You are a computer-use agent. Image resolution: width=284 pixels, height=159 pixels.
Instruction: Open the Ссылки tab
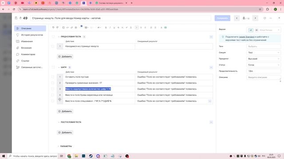(x=30, y=61)
